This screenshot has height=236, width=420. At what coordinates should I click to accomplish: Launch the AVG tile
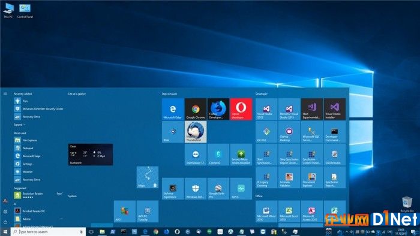click(125, 211)
